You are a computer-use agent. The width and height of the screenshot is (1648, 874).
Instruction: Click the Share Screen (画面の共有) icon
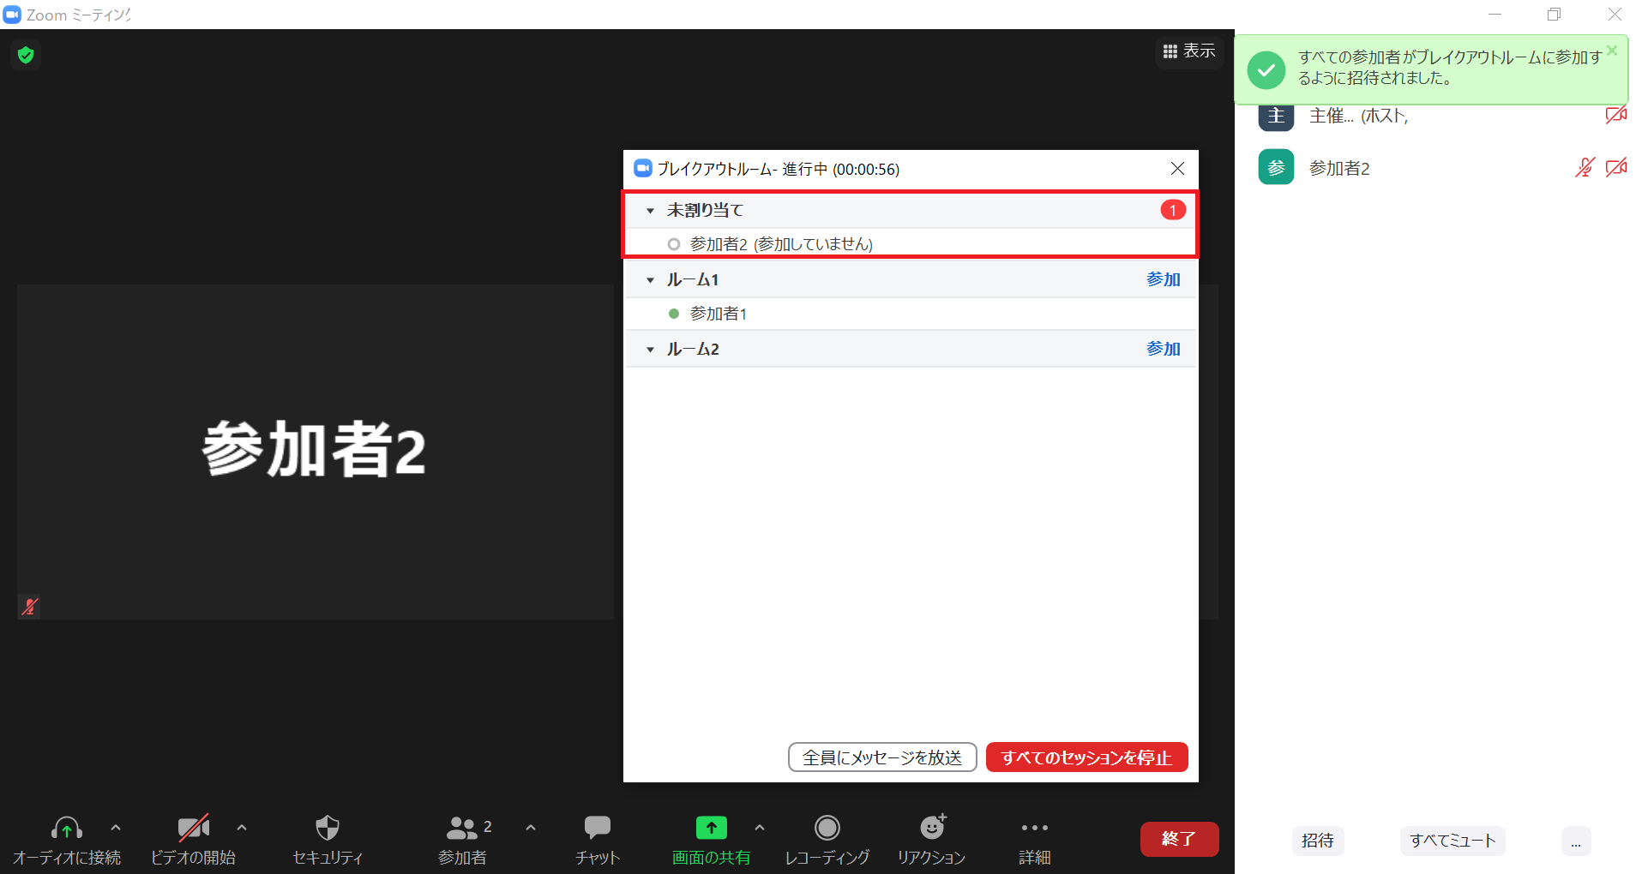711,829
